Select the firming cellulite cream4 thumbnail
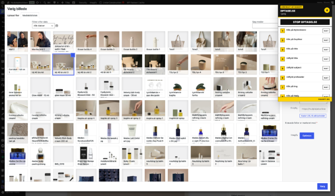 224,87
